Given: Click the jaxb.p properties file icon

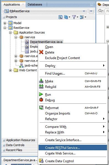Looking at the screenshot, I should point(27,51).
